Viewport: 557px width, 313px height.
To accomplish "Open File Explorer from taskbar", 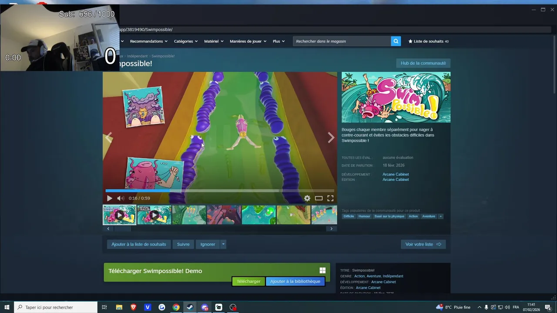I will (x=119, y=307).
